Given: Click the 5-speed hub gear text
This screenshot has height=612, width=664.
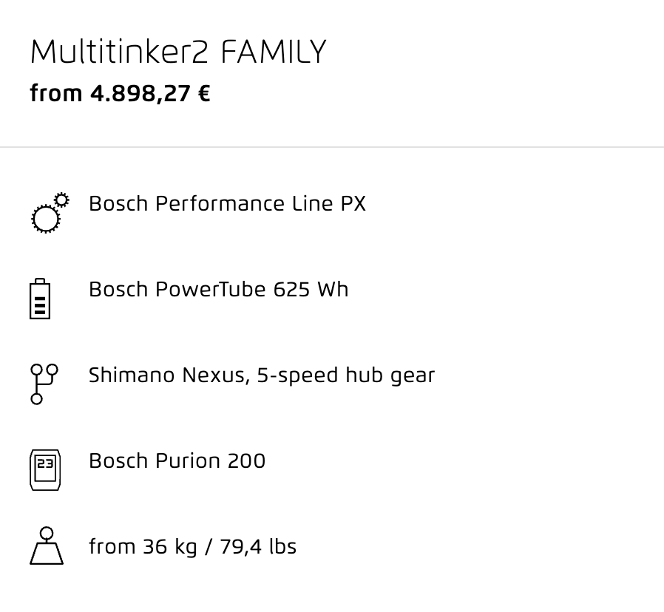Looking at the screenshot, I should (346, 375).
